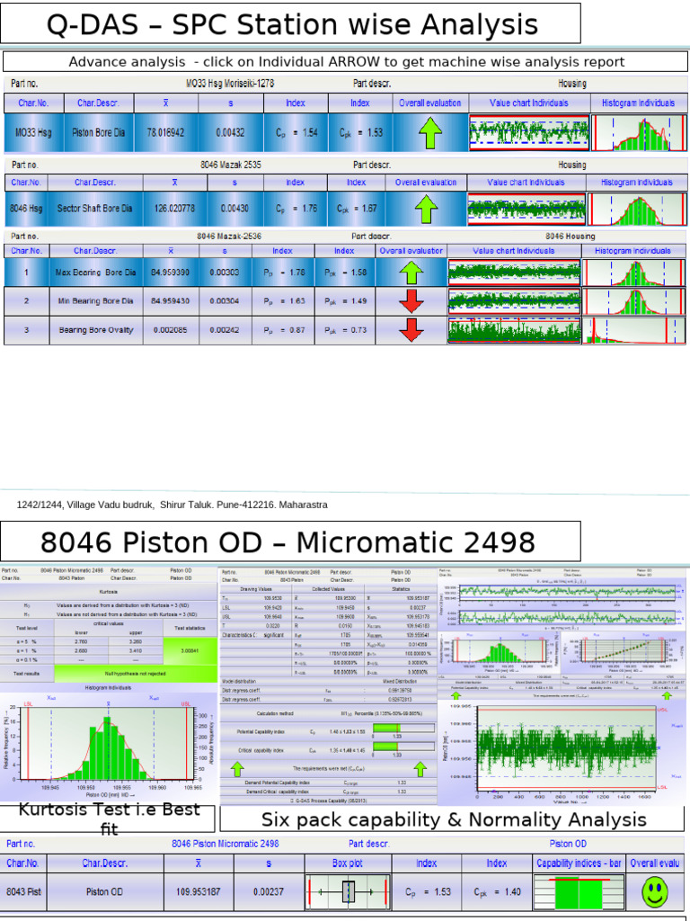The height and width of the screenshot is (921, 690).
Task: Click the mean value 126.020778
Action: coord(174,209)
